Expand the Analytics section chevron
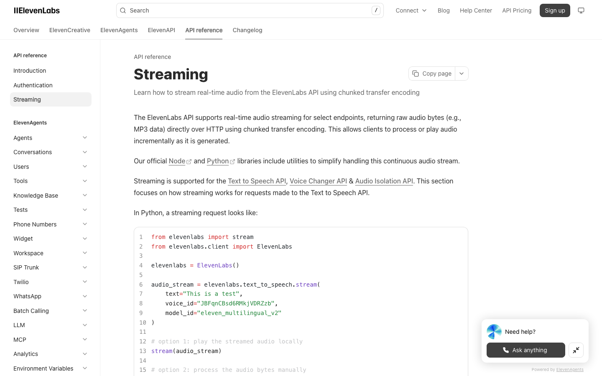This screenshot has height=376, width=602. pyautogui.click(x=85, y=354)
